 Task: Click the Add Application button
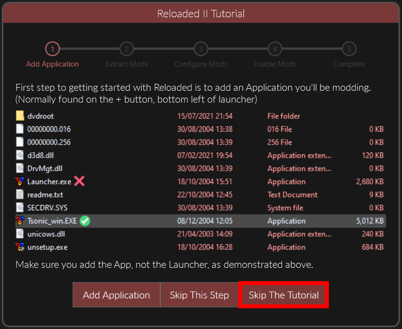click(116, 294)
